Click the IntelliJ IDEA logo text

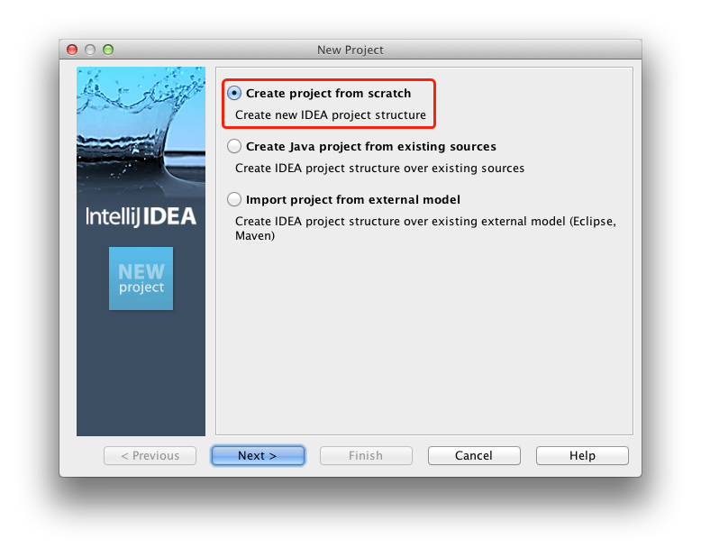141,216
